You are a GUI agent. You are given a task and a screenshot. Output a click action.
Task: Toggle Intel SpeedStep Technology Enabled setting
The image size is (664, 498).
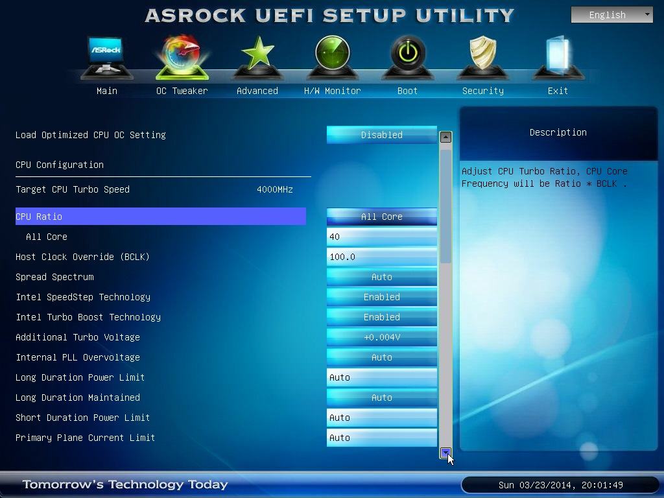(x=381, y=297)
